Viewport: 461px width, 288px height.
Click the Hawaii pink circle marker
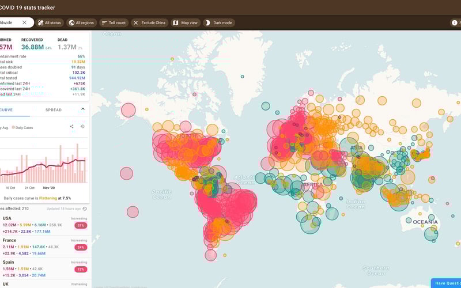126,173
